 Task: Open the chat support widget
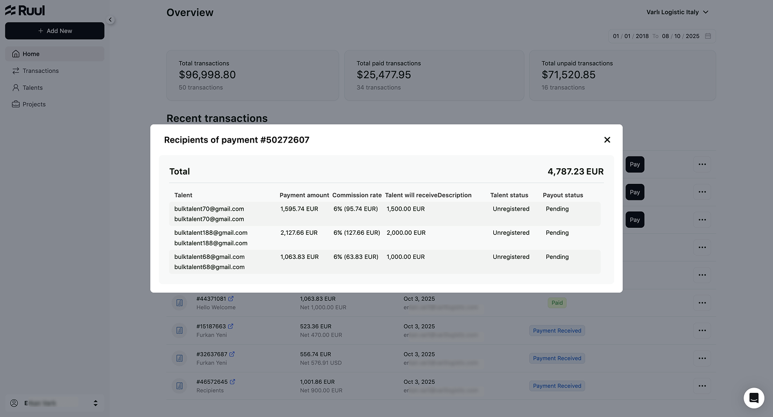[x=754, y=398]
